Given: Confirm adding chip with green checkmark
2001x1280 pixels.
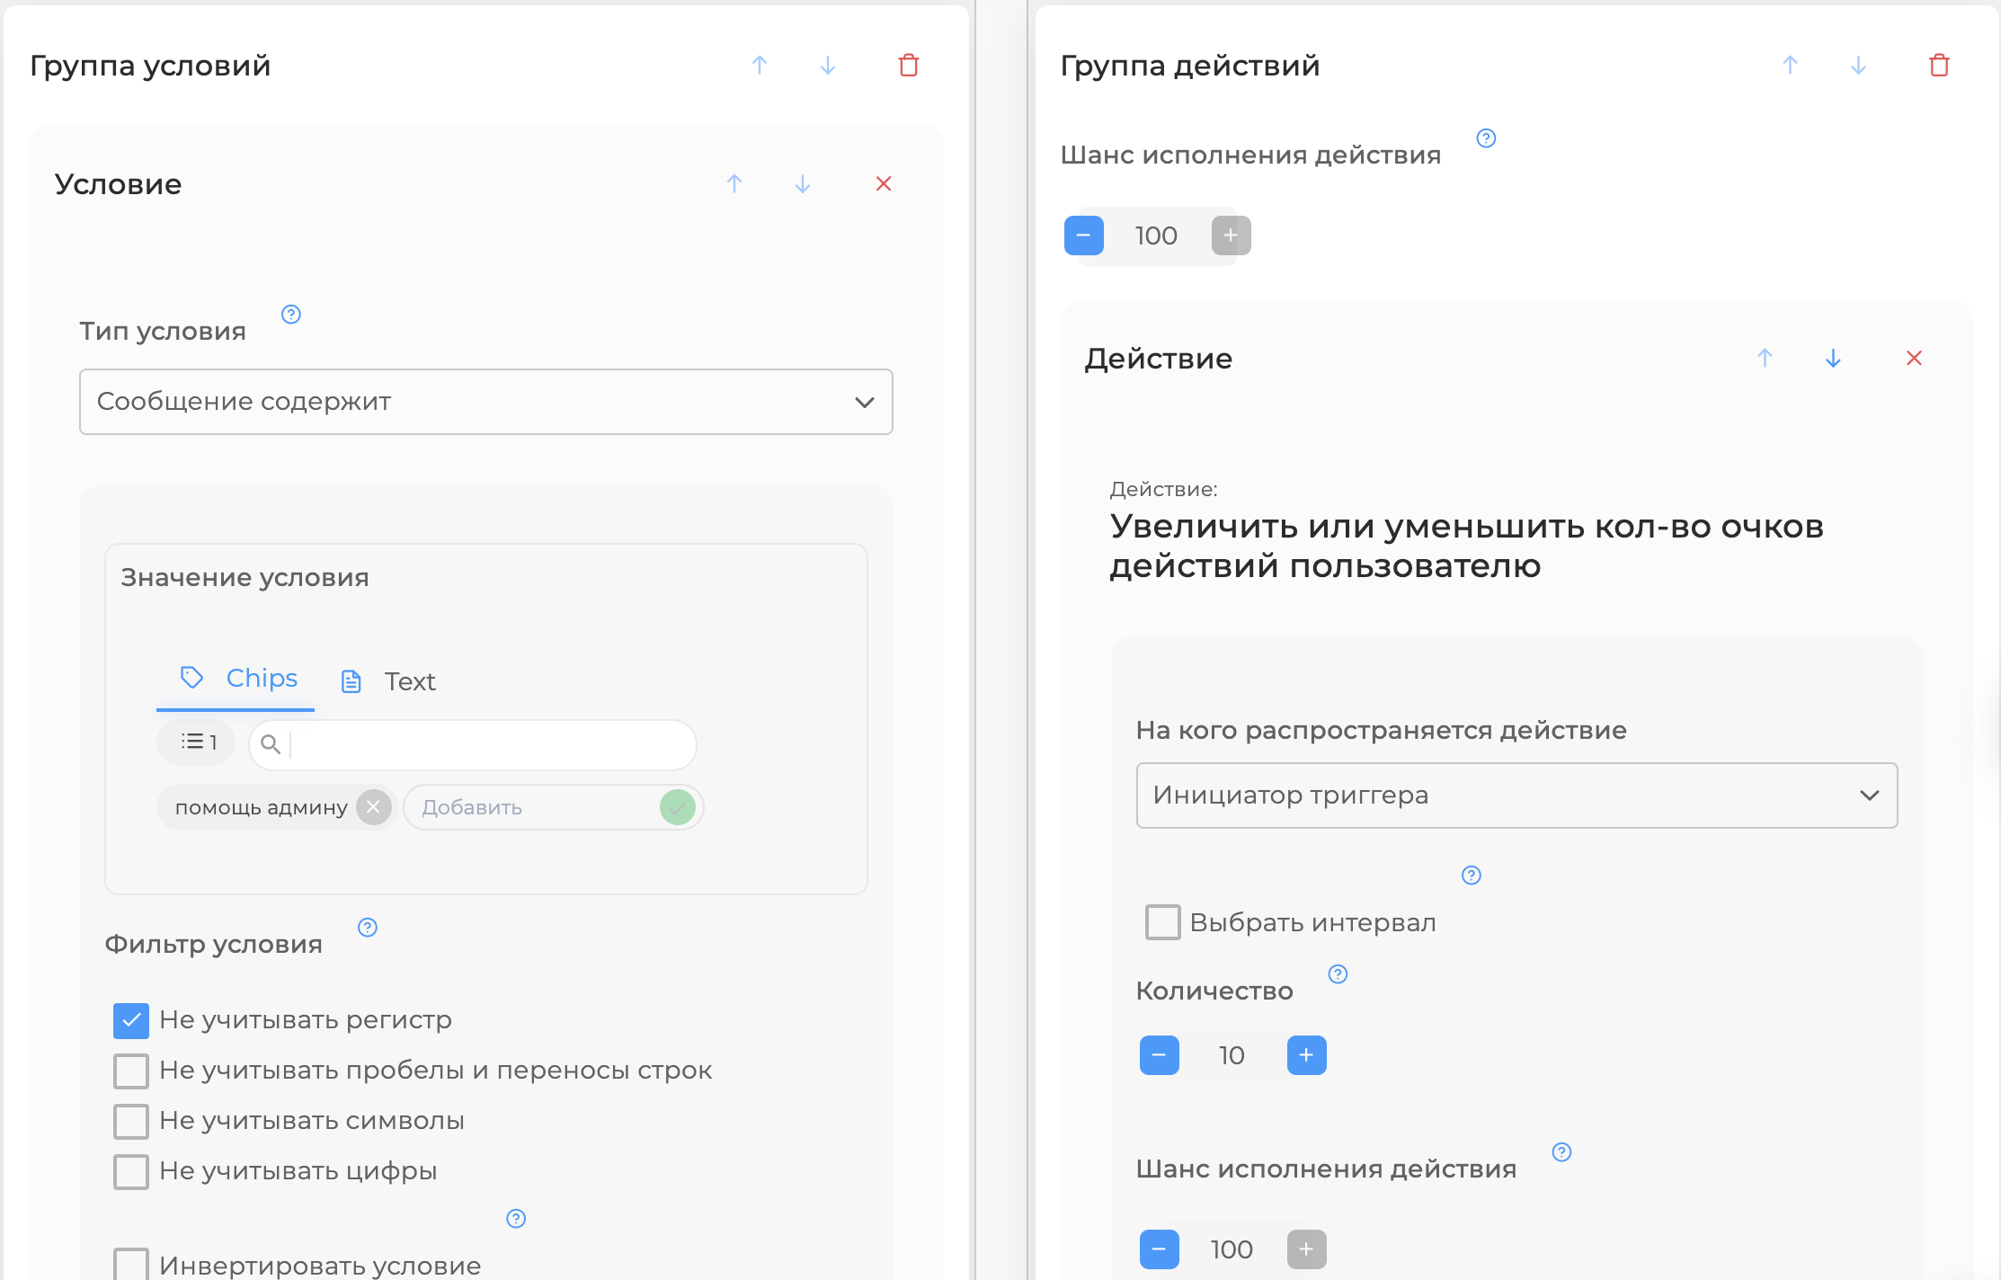Looking at the screenshot, I should pos(678,806).
